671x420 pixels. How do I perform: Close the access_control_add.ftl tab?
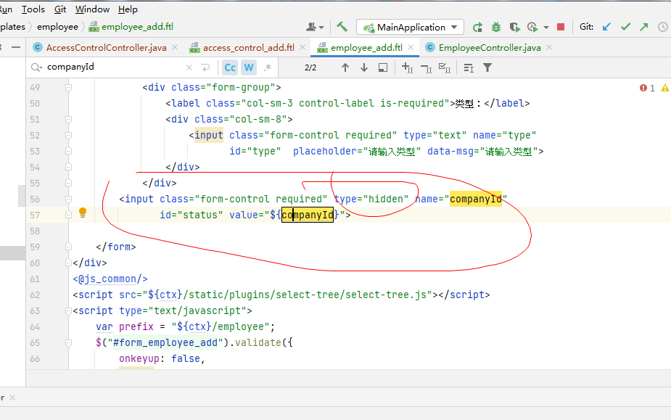coord(302,48)
